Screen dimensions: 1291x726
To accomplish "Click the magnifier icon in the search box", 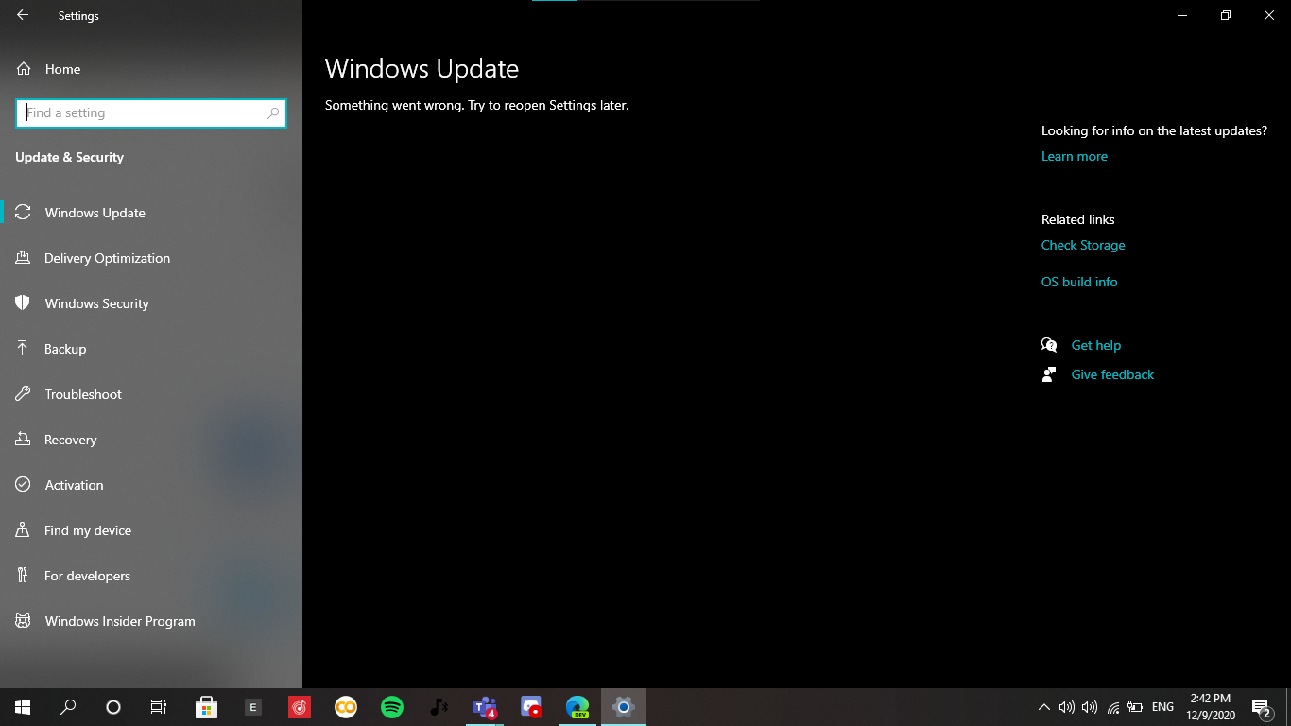I will point(273,112).
